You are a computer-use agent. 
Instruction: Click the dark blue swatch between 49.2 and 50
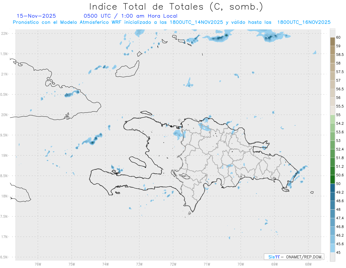coord(332,188)
